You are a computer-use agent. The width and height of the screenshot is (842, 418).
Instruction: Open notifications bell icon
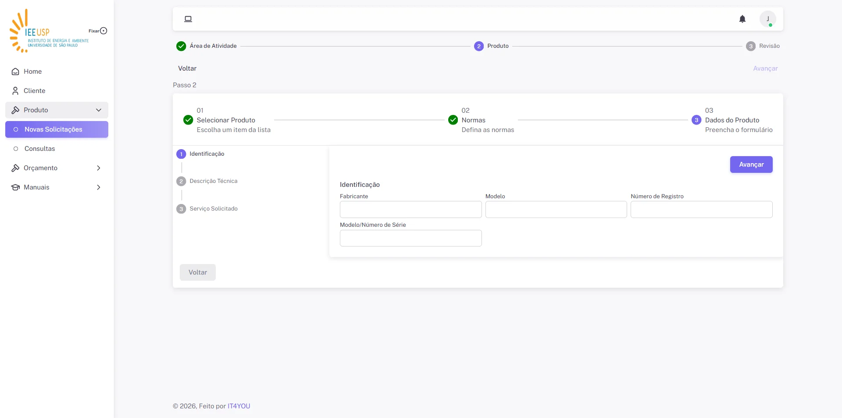pos(742,19)
